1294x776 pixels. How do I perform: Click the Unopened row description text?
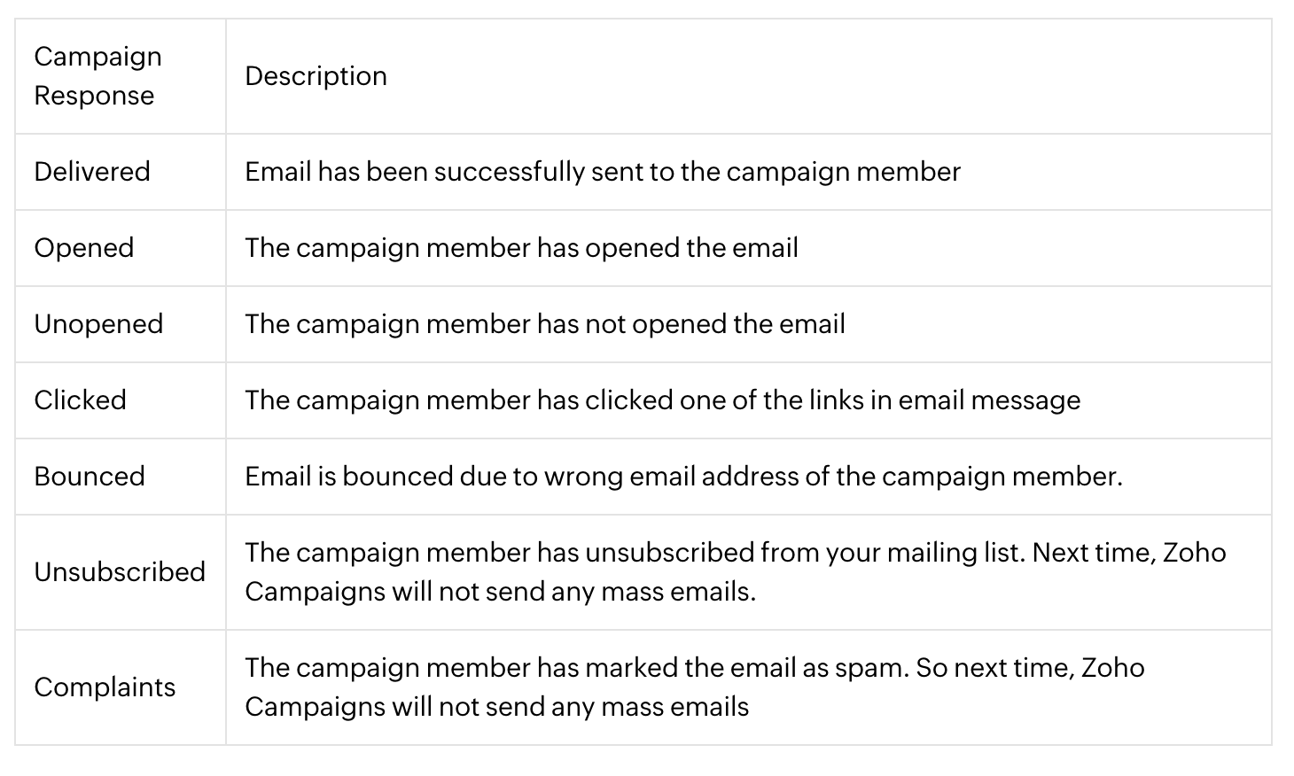(544, 324)
